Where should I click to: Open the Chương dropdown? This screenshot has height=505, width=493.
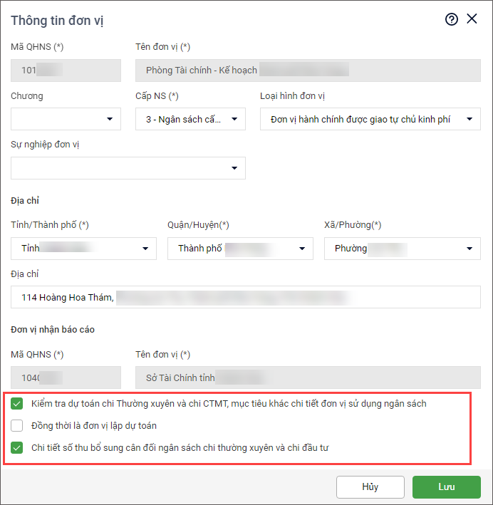pos(110,120)
